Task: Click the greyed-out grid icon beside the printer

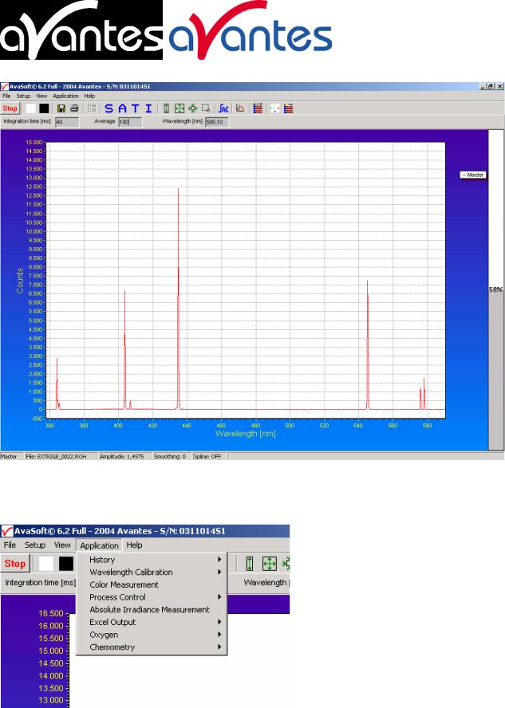Action: click(92, 108)
